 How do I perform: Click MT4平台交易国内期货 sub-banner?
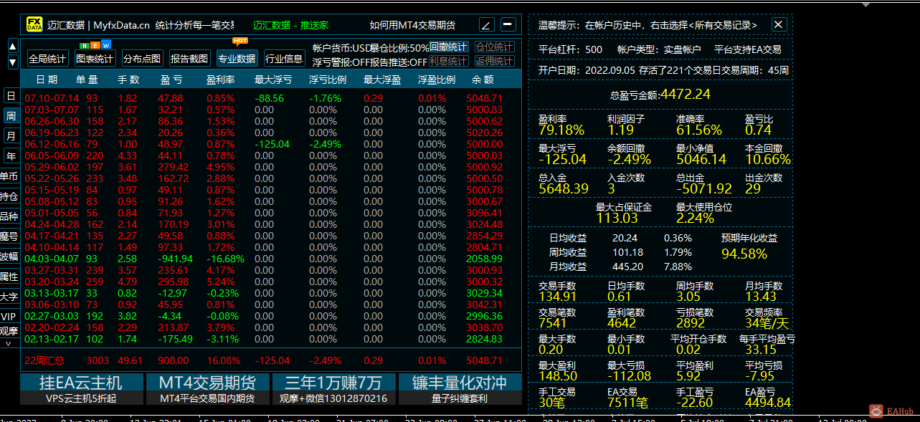click(207, 398)
